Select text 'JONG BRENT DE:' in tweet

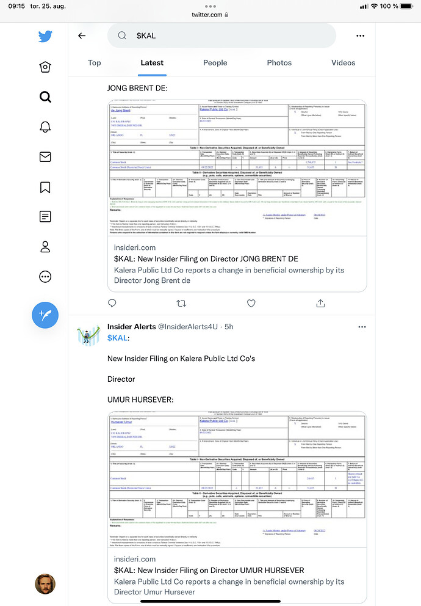pyautogui.click(x=137, y=88)
